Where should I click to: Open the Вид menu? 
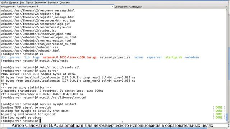22,3
